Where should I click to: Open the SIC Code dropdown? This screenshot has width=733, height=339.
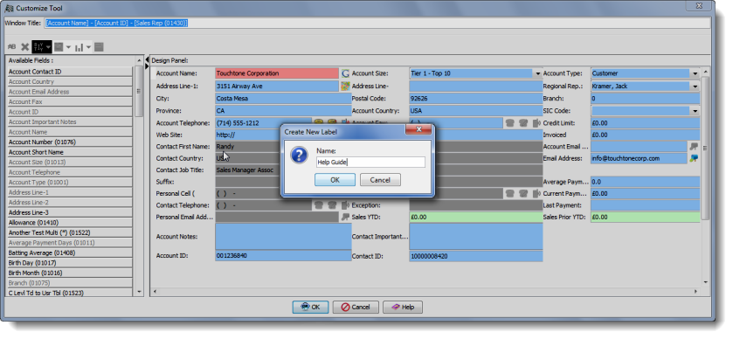click(695, 111)
